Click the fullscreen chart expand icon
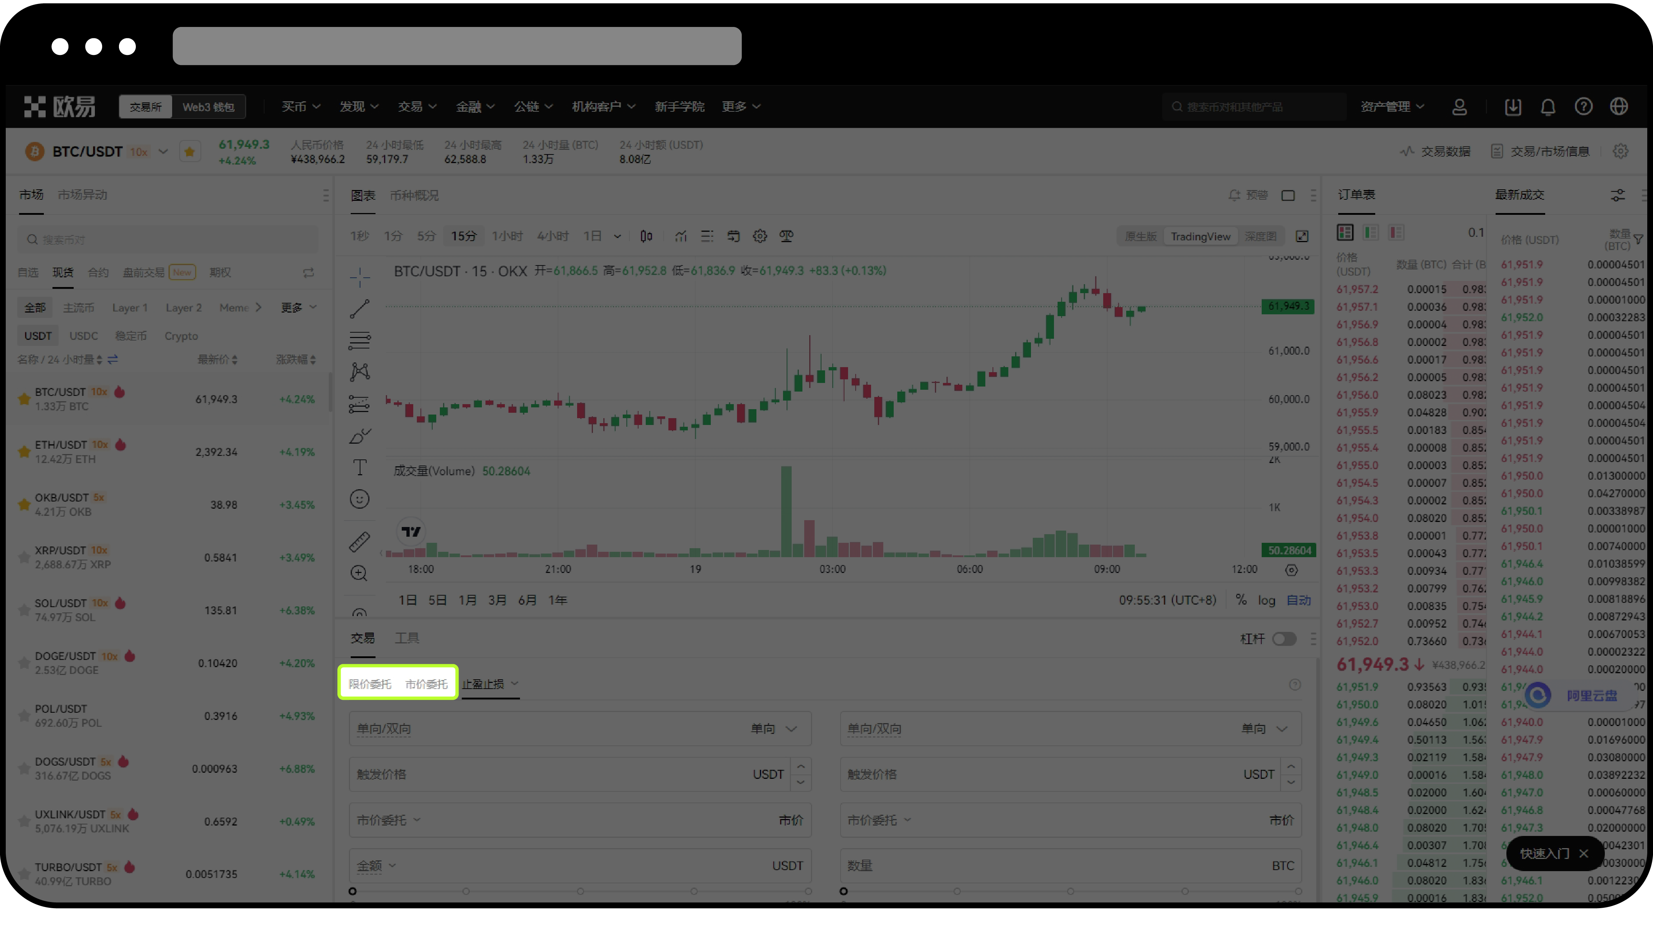This screenshot has width=1653, height=934. click(1302, 237)
